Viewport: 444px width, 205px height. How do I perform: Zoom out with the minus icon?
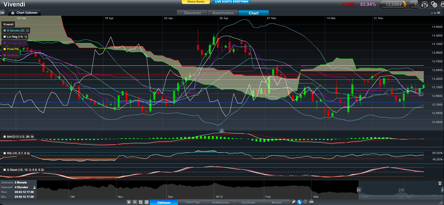click(135, 202)
